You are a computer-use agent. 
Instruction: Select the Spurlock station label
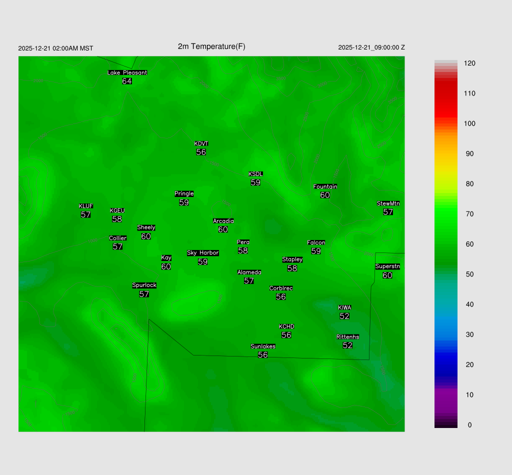(x=144, y=285)
